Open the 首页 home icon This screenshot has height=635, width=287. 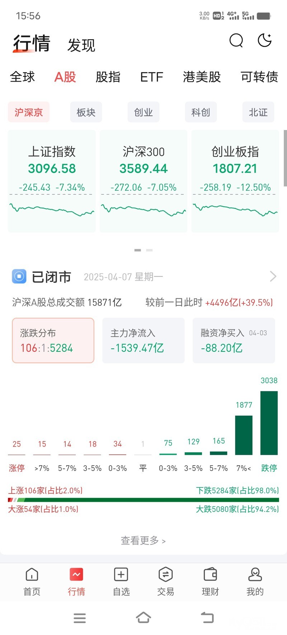(x=32, y=575)
